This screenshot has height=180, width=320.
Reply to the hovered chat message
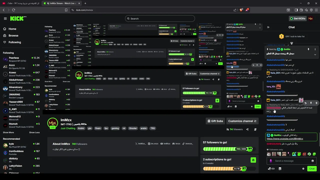point(305,103)
